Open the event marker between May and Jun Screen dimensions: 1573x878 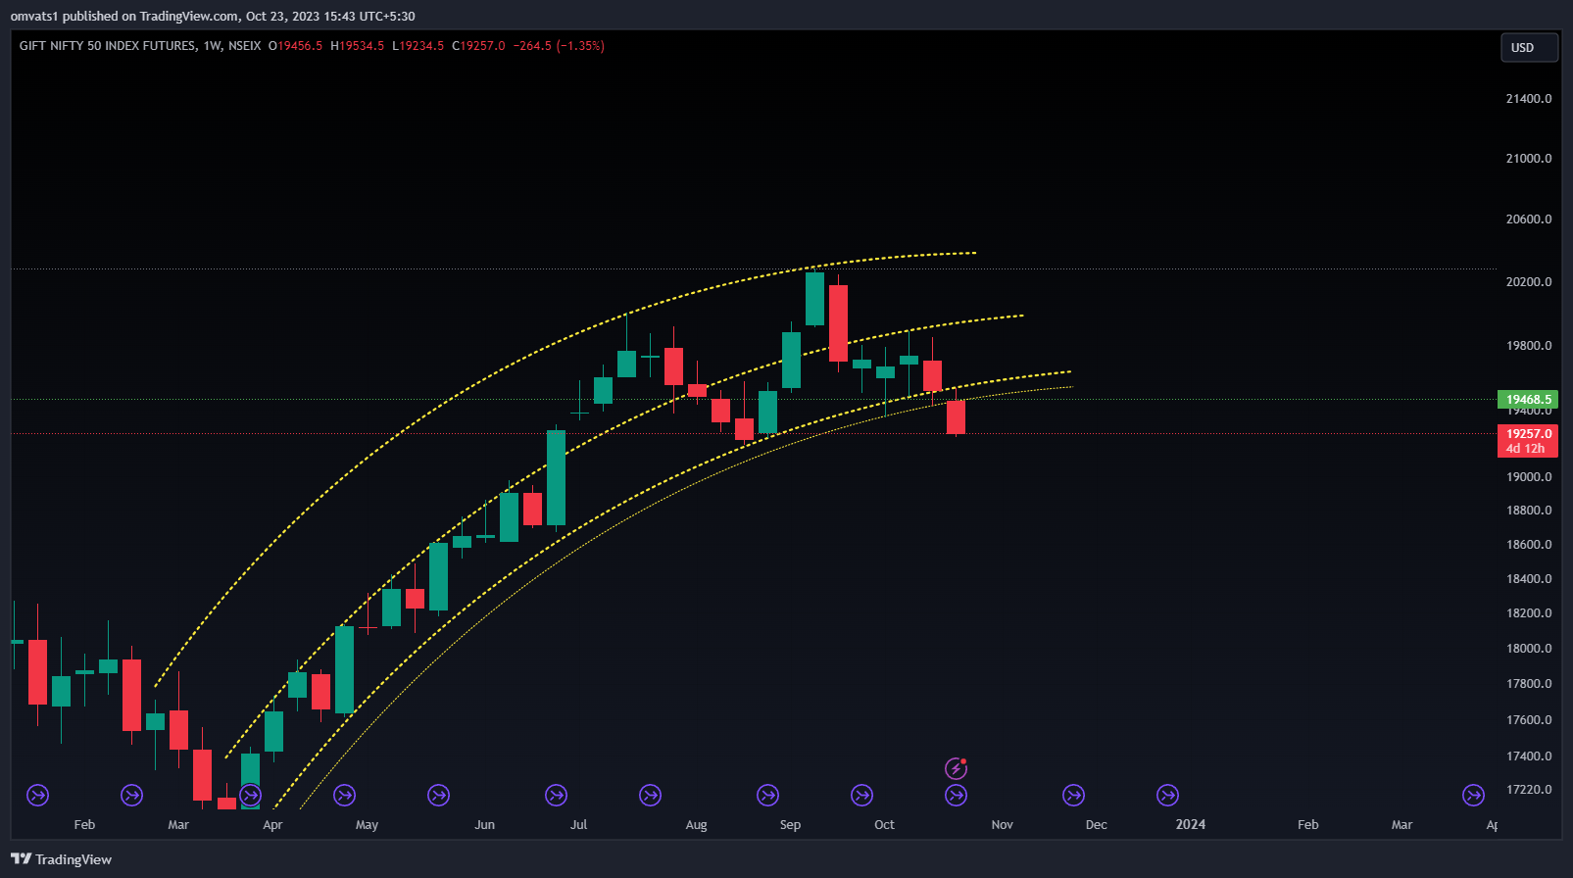(438, 795)
